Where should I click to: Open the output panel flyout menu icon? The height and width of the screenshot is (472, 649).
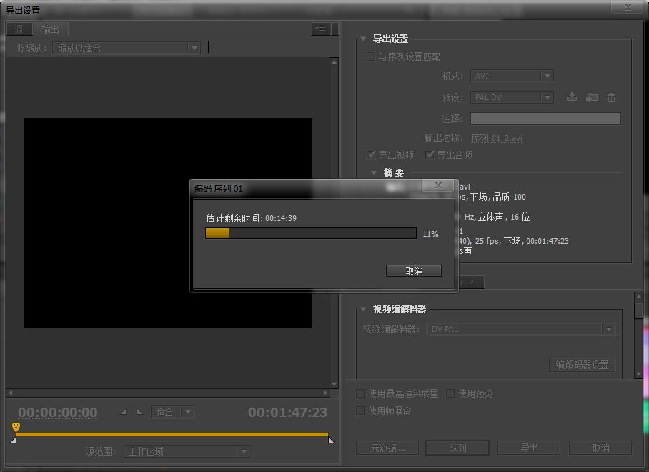tap(320, 29)
